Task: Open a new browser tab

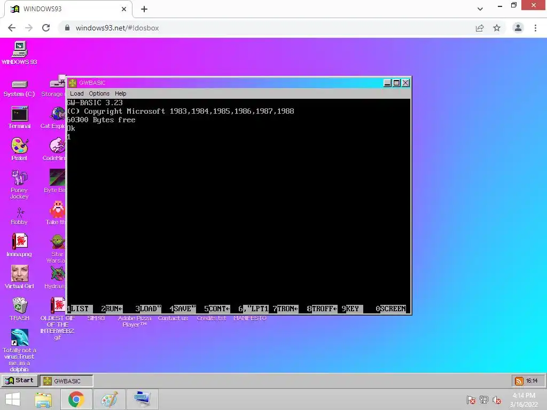Action: click(144, 9)
